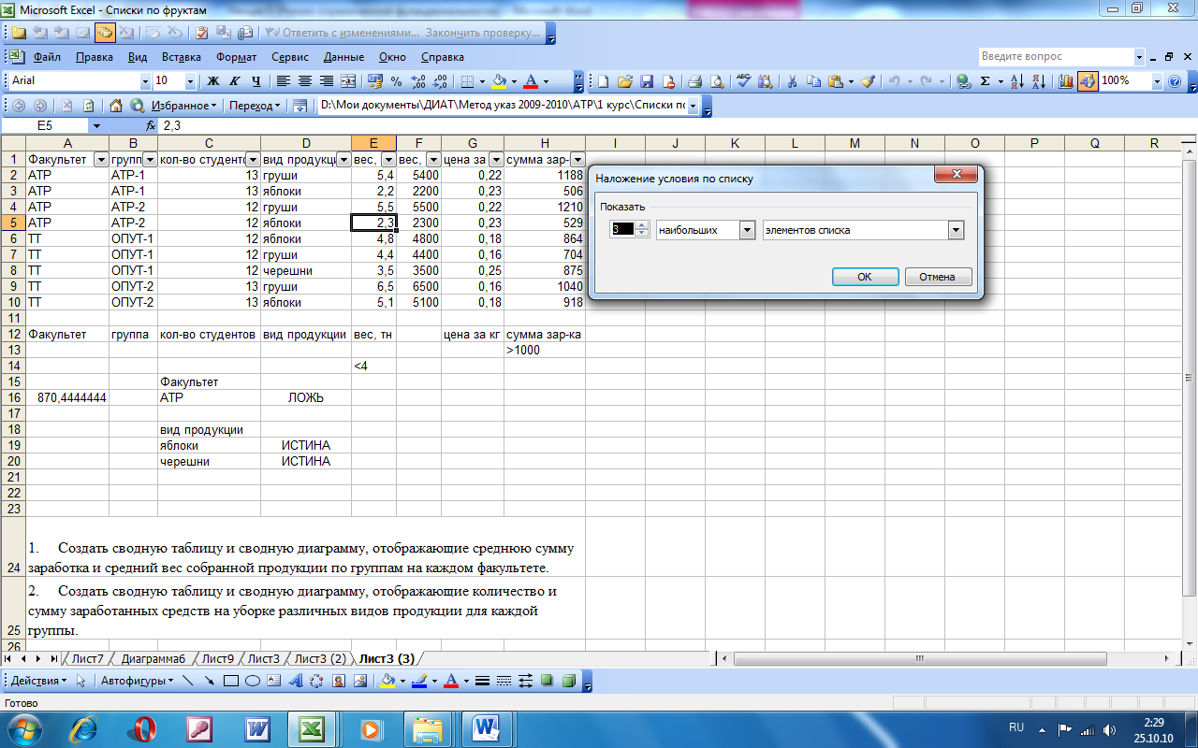Viewport: 1198px width, 748px height.
Task: Open the Факультет column filter dropdown
Action: (101, 160)
